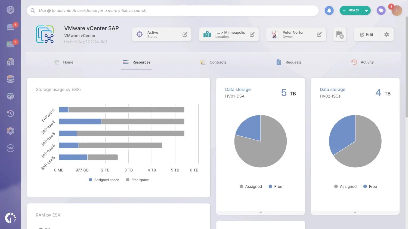The image size is (408, 229).
Task: Expand the HV01-DSA data storage card
Action: (x=260, y=212)
